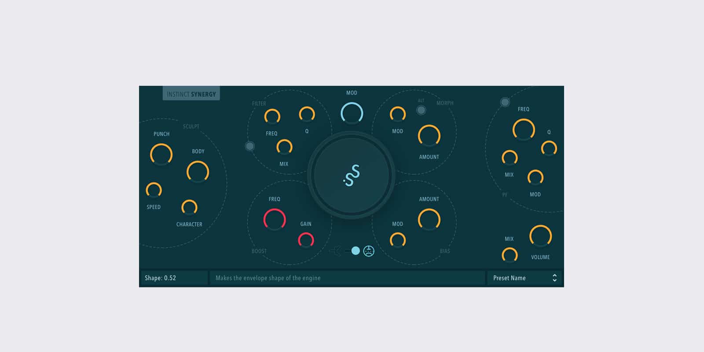Viewport: 704px width, 352px height.
Task: Click the 'Shape: 0.52' value readout
Action: [x=174, y=278]
